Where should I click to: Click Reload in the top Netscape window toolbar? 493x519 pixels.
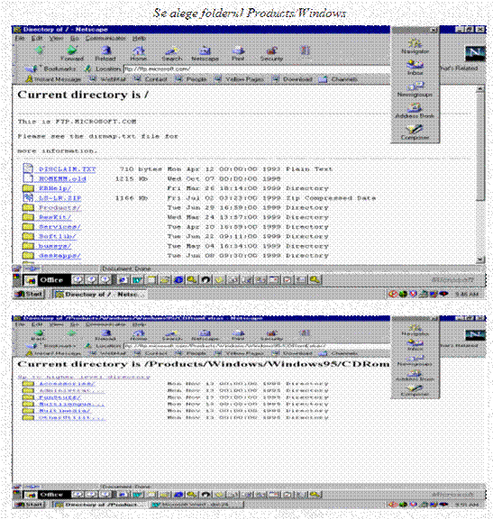105,54
